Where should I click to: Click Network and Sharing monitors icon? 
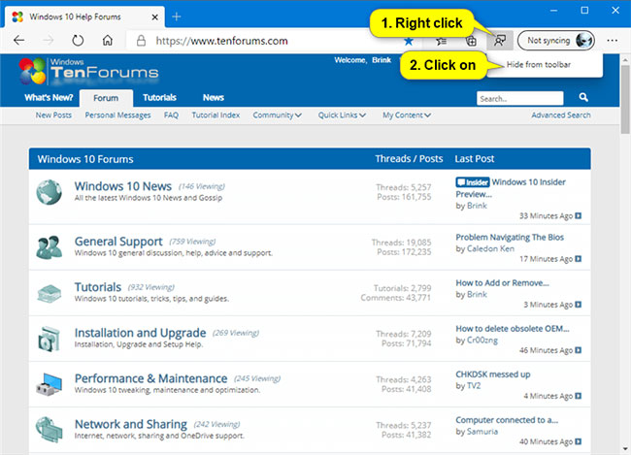click(49, 430)
